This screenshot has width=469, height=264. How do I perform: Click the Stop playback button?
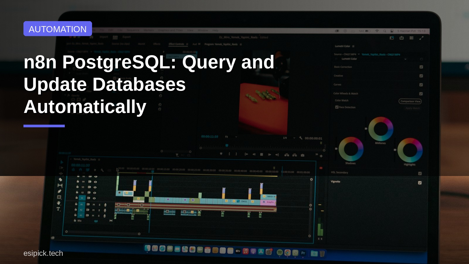[x=261, y=155]
